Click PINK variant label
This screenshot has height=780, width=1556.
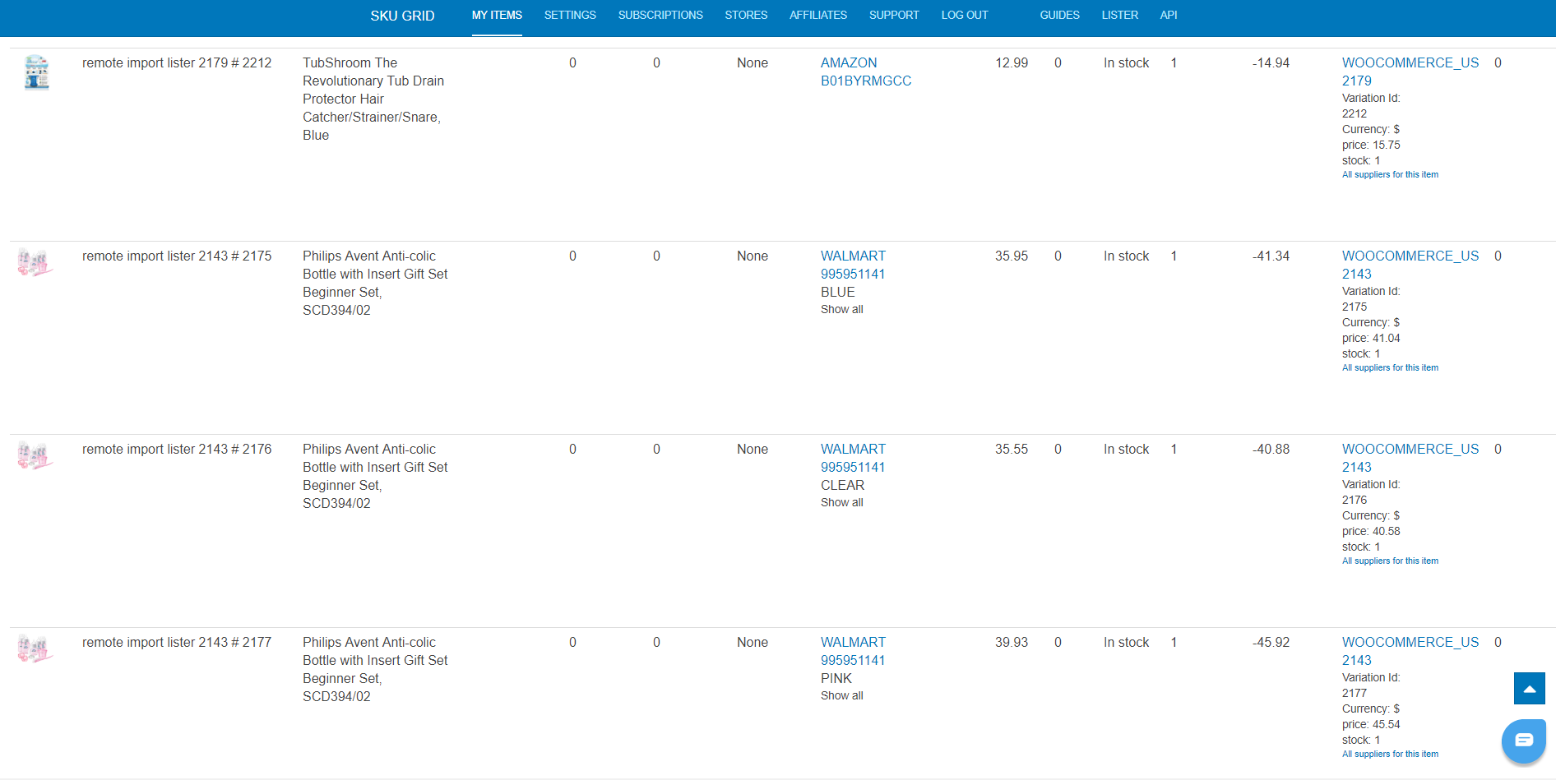[836, 678]
